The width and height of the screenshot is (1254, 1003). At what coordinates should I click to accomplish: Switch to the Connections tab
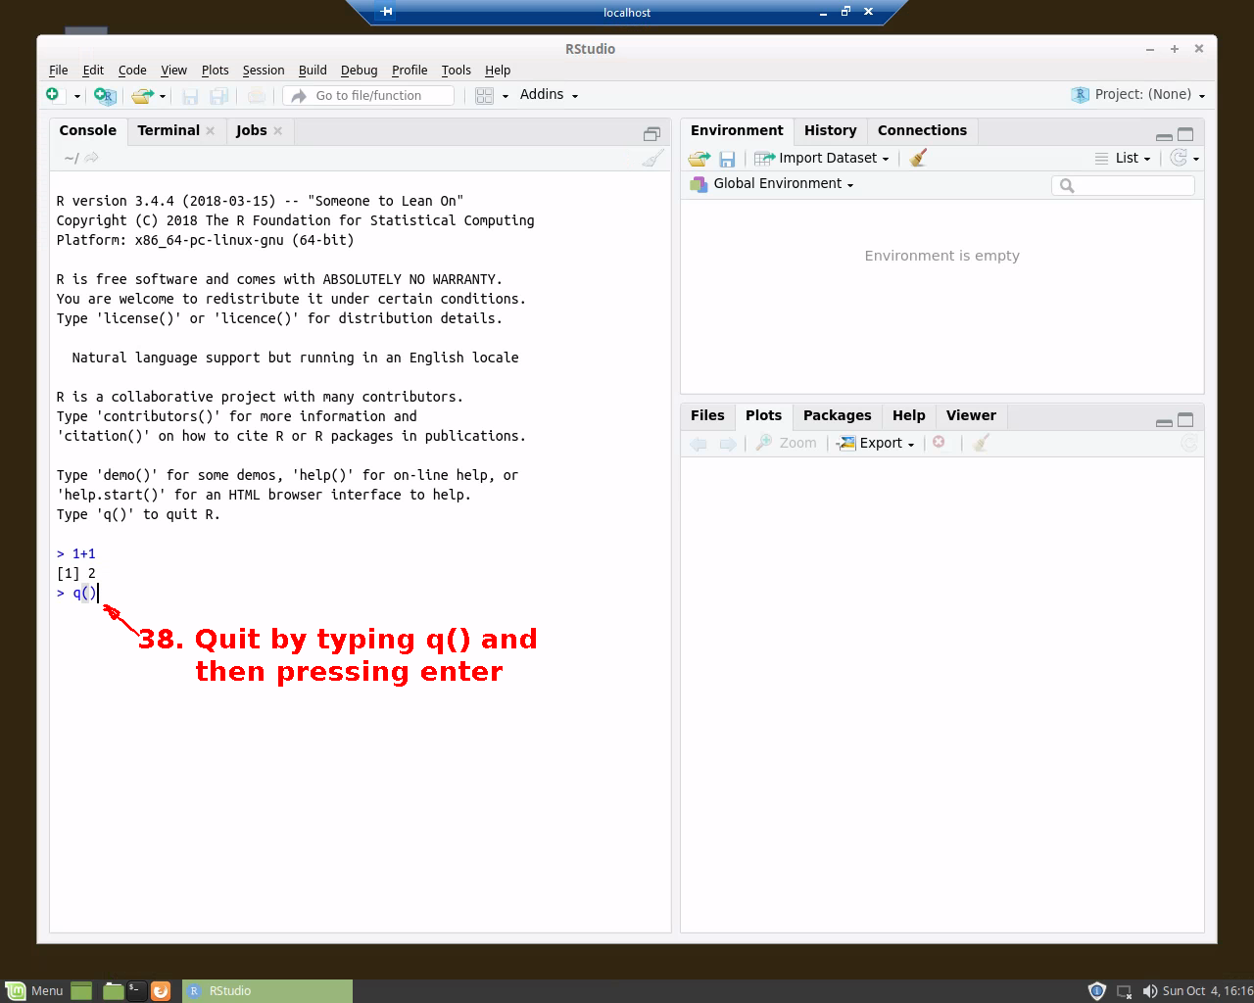[x=922, y=130]
